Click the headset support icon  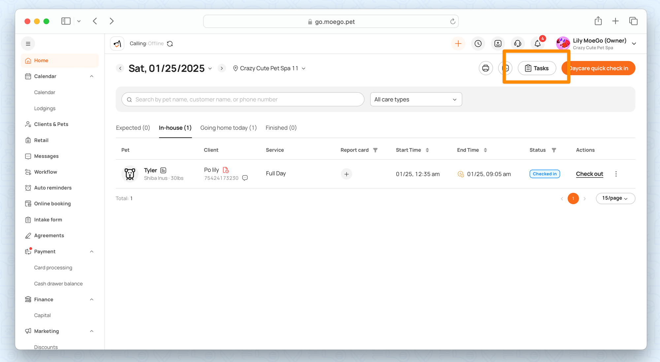(x=517, y=44)
